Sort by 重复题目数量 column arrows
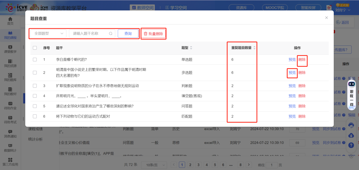359x170 pixels. [x=254, y=48]
